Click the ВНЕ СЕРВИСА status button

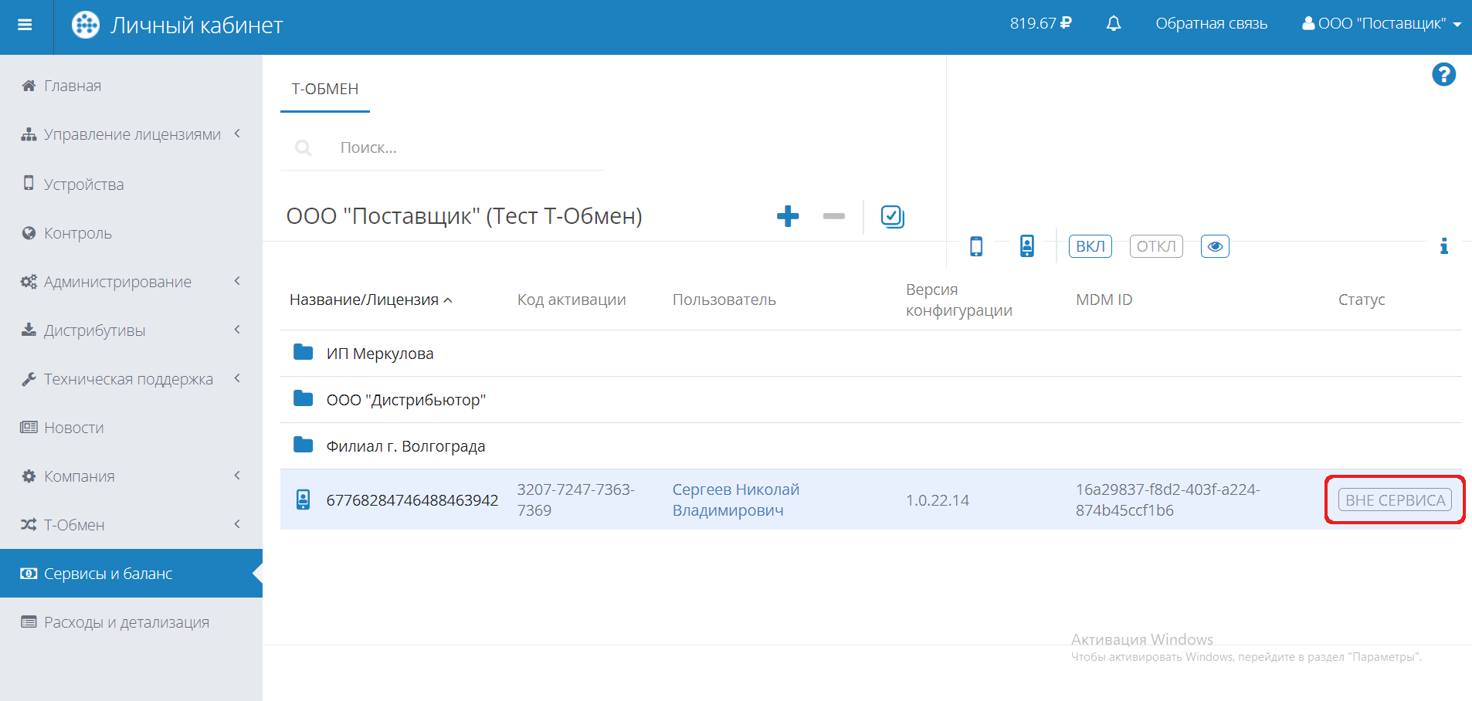point(1395,500)
